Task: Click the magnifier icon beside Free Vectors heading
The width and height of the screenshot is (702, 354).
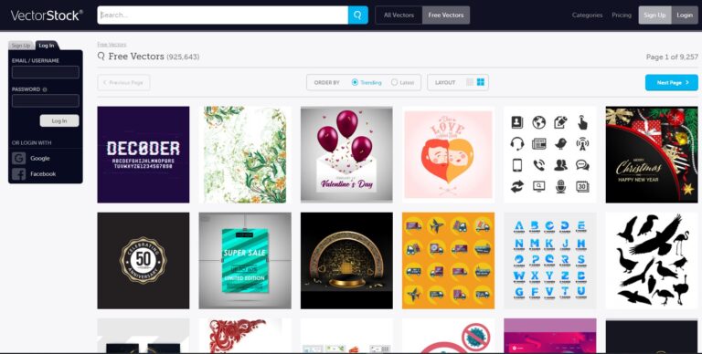Action: [x=101, y=57]
